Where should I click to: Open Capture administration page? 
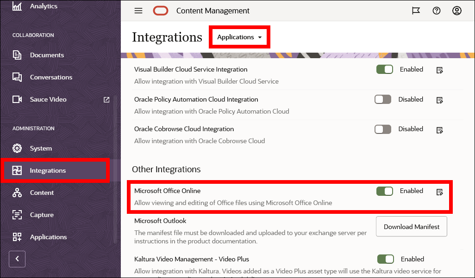coord(42,215)
